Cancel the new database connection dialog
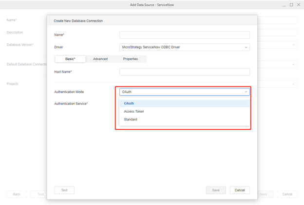Image resolution: width=304 pixels, height=205 pixels. 240,190
